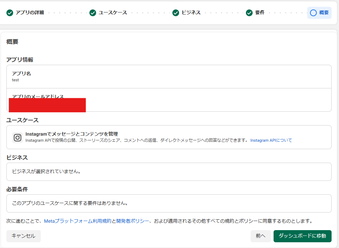The image size is (339, 248).
Task: Click the ビジネス section heading above business card
Action: pos(17,158)
